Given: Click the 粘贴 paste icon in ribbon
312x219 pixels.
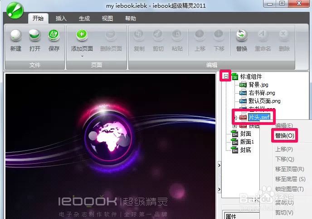Looking at the screenshot, I should 177,35.
